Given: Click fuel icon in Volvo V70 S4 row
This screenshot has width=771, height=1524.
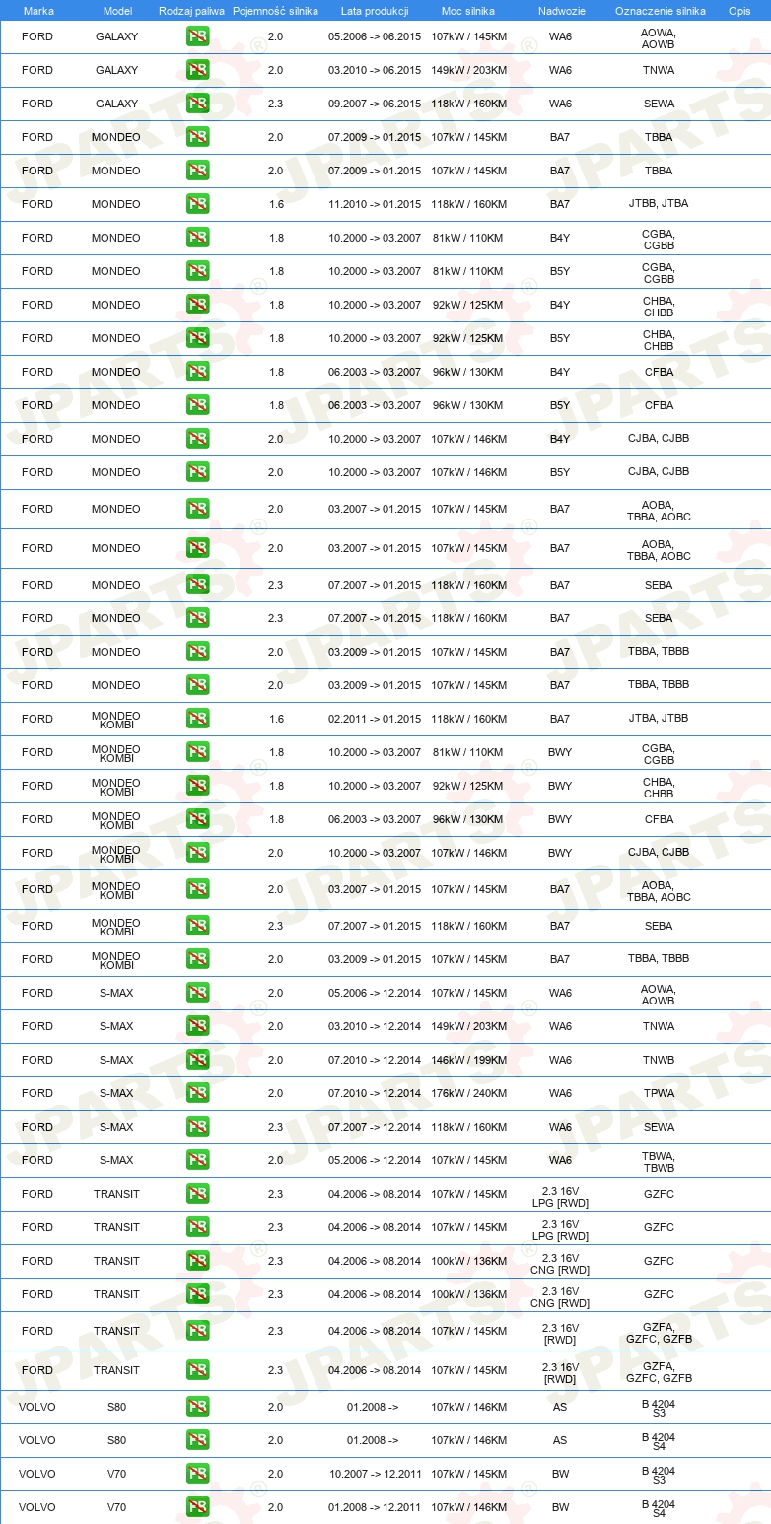Looking at the screenshot, I should pos(198,1507).
